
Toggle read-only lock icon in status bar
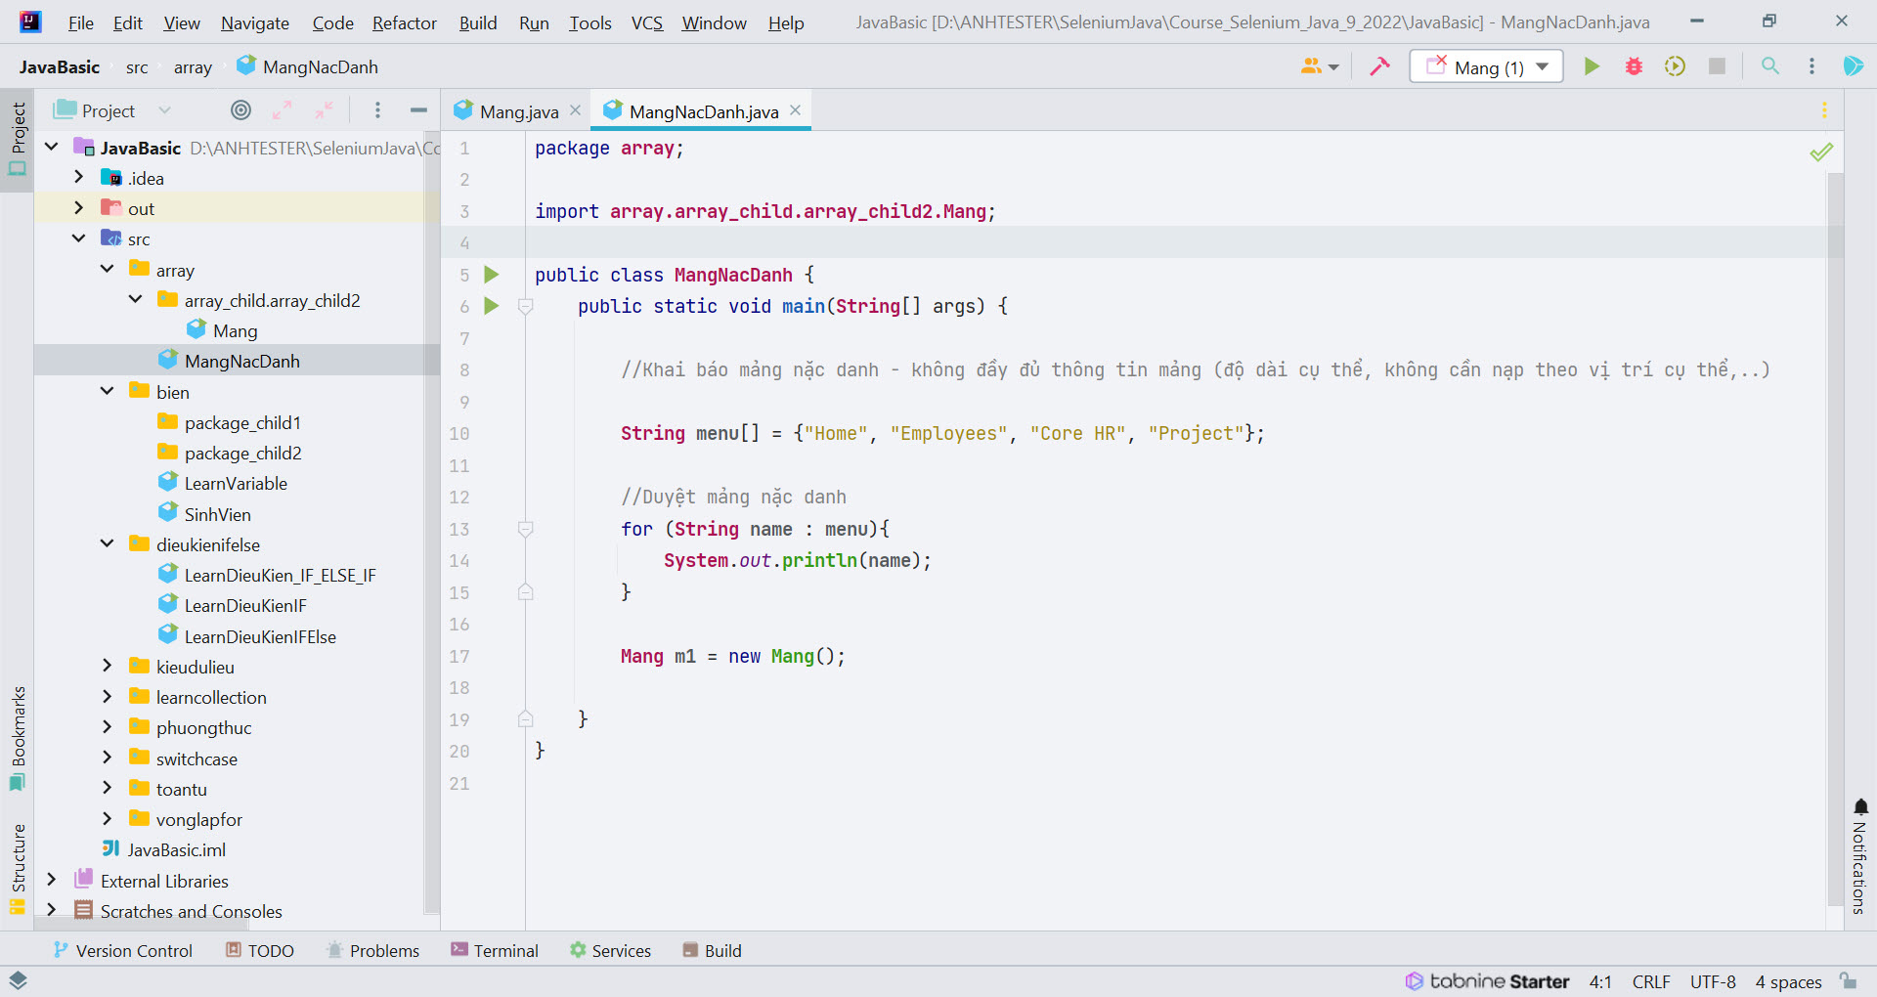[x=1848, y=980]
